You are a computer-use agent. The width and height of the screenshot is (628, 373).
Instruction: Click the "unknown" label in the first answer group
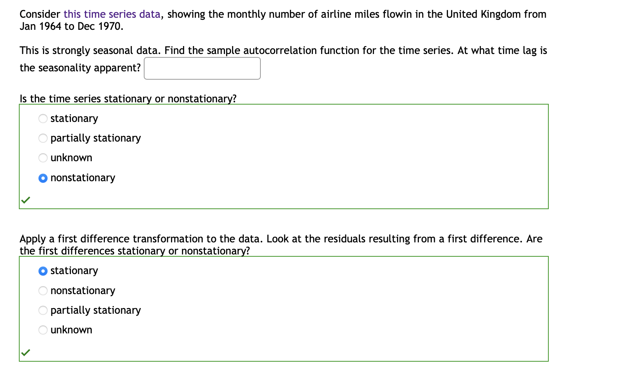coord(71,158)
